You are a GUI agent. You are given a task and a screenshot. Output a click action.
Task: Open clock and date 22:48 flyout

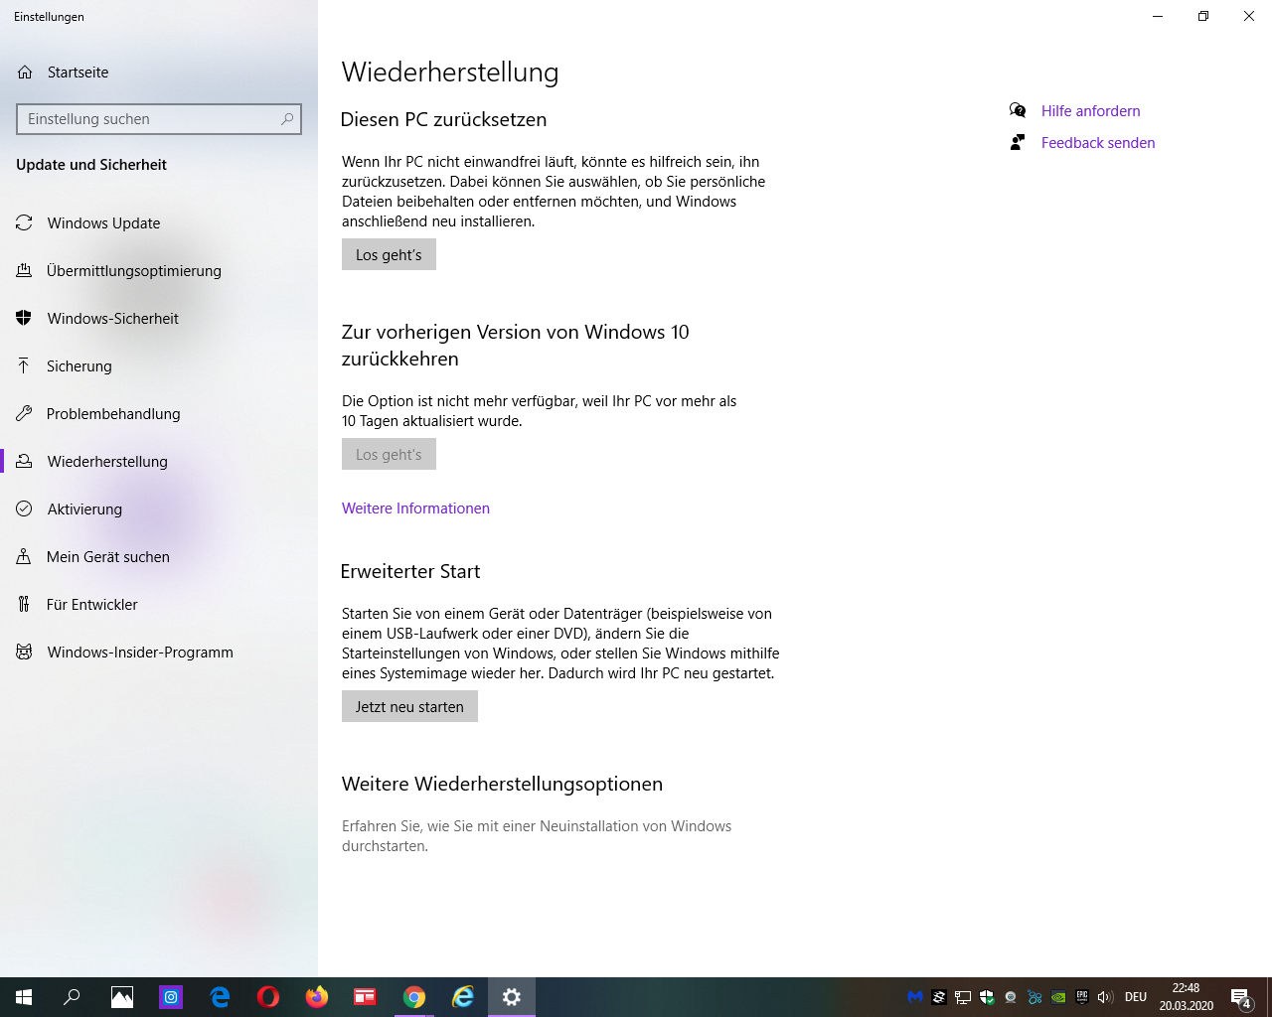point(1186,997)
